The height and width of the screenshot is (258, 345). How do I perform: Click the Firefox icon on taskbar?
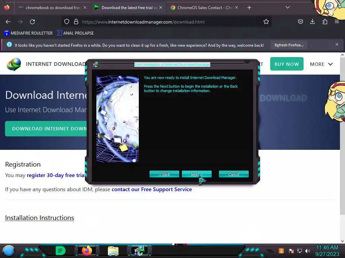coord(87,251)
